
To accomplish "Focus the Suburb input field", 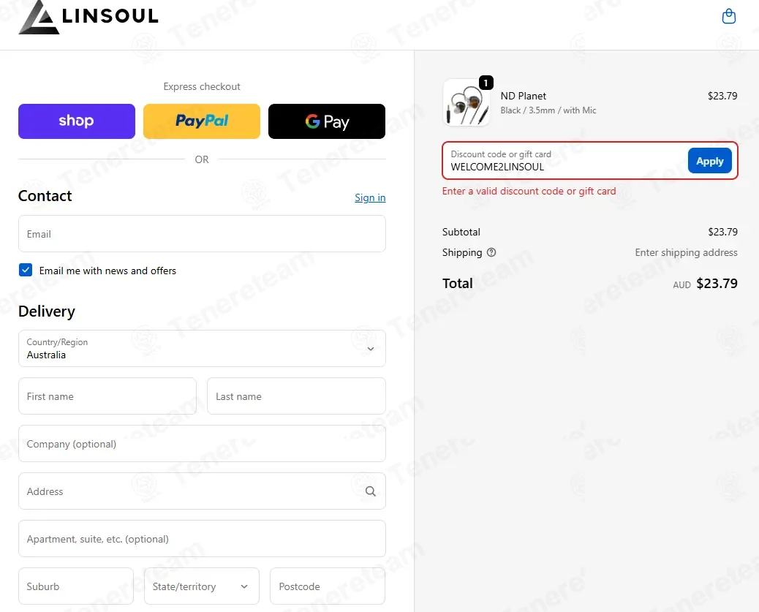I will coord(76,586).
